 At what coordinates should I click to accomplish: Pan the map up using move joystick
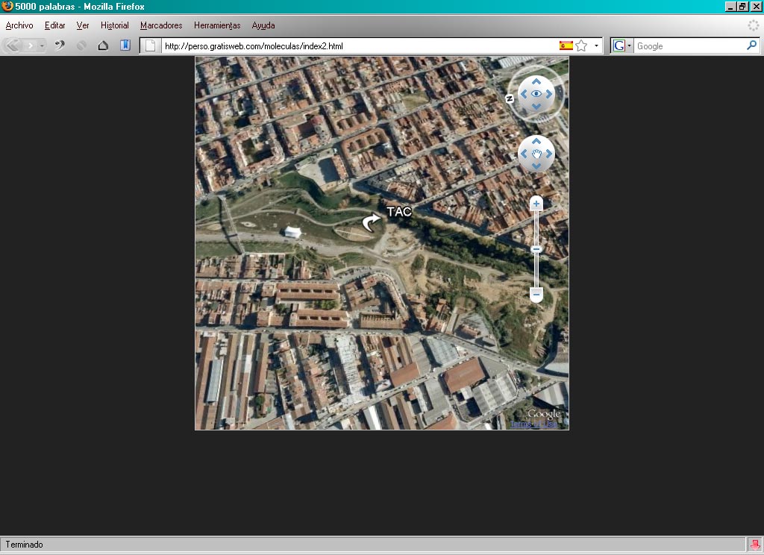tap(536, 141)
